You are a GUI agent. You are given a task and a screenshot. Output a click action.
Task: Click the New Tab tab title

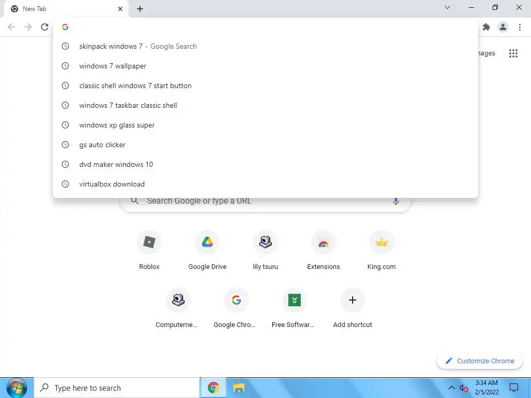point(35,9)
